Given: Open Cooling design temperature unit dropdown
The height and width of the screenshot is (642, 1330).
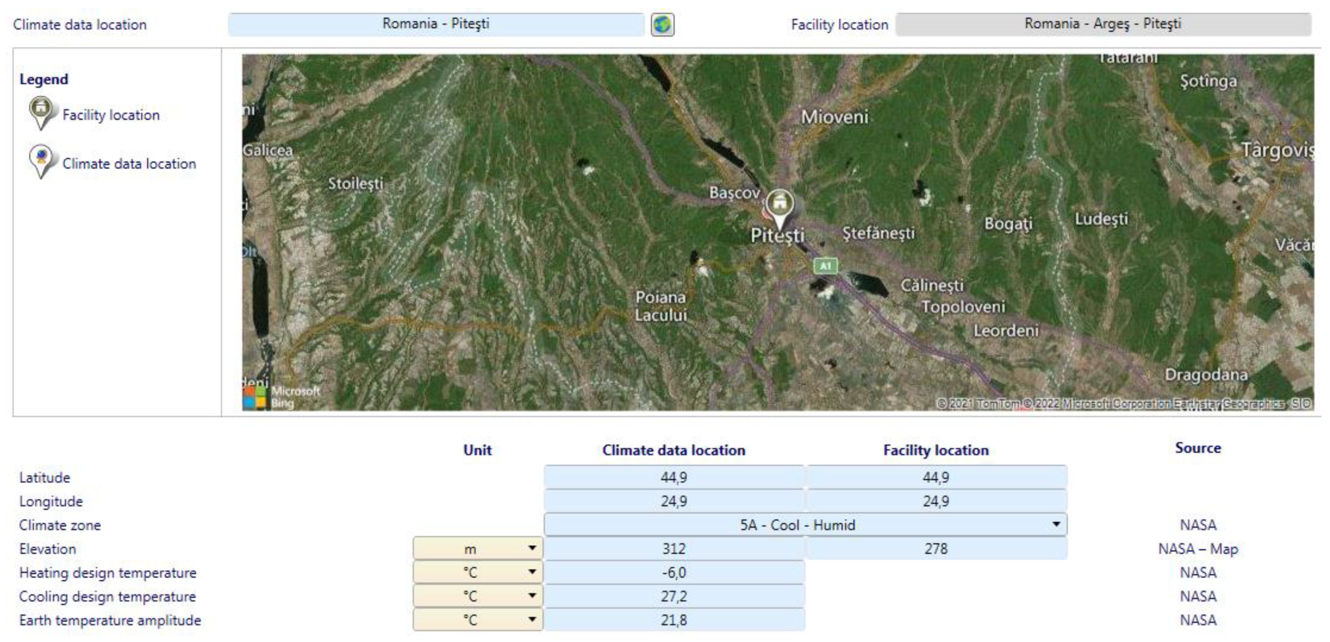Looking at the screenshot, I should [x=532, y=595].
